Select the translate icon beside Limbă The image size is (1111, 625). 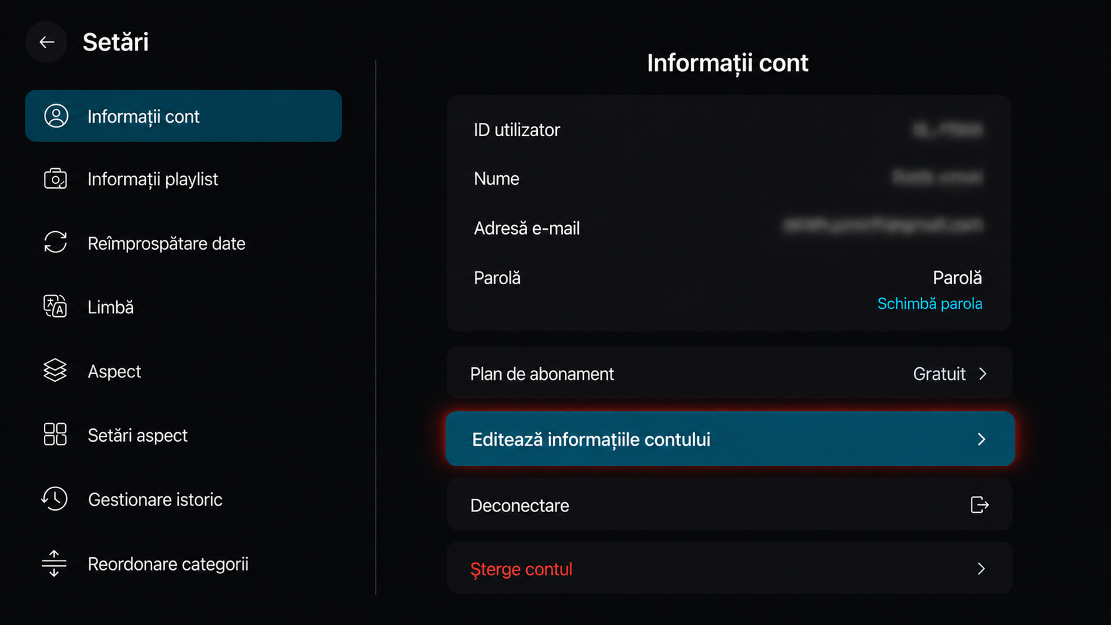tap(55, 306)
